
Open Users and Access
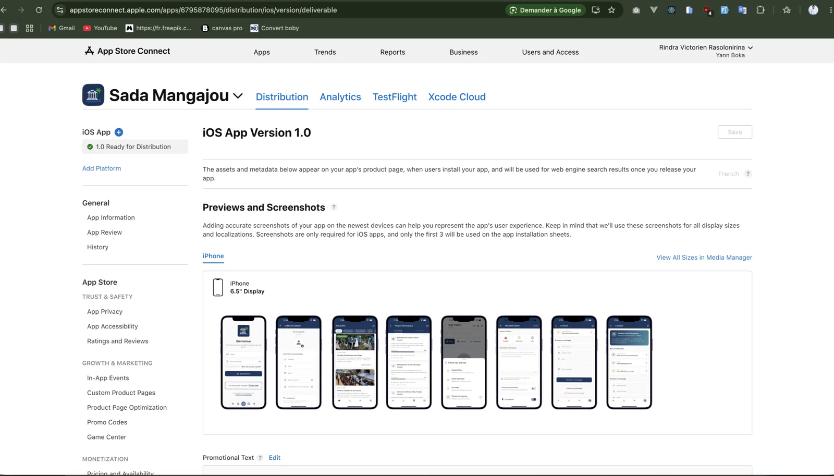[550, 52]
